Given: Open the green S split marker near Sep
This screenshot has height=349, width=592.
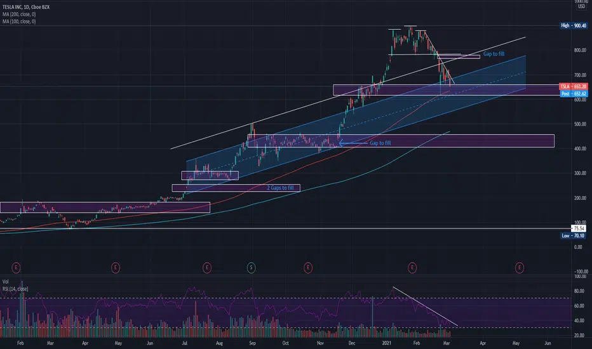Looking at the screenshot, I should (251, 268).
